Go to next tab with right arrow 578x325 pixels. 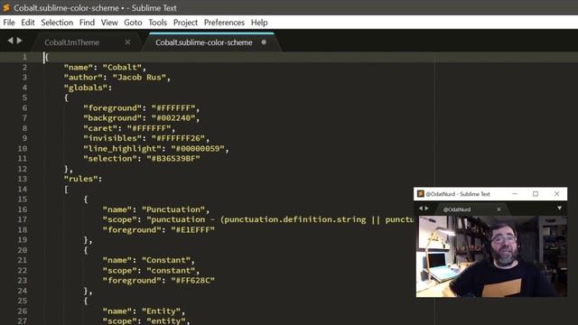(x=19, y=40)
